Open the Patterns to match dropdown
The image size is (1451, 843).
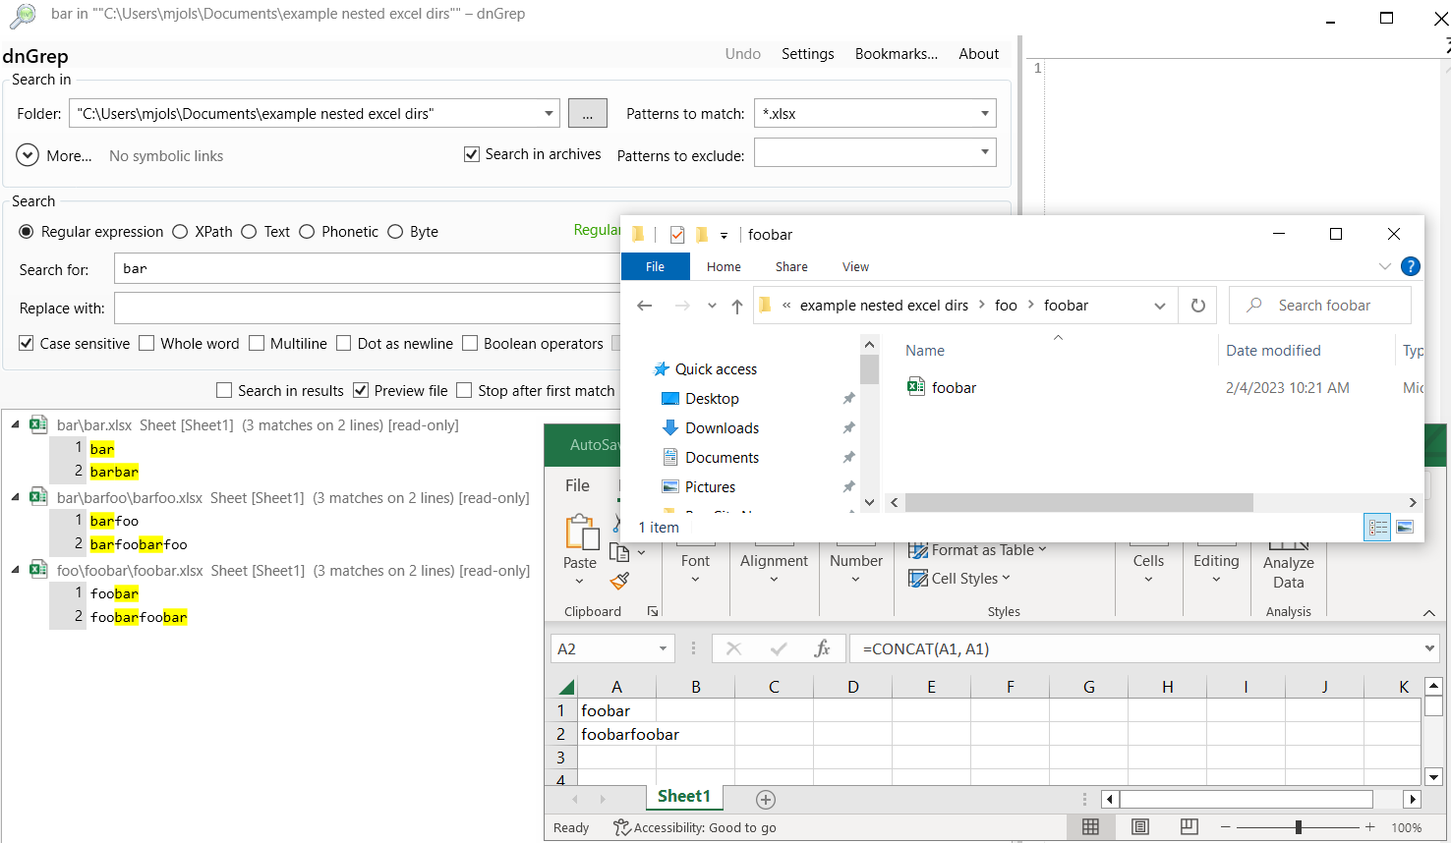(x=985, y=114)
